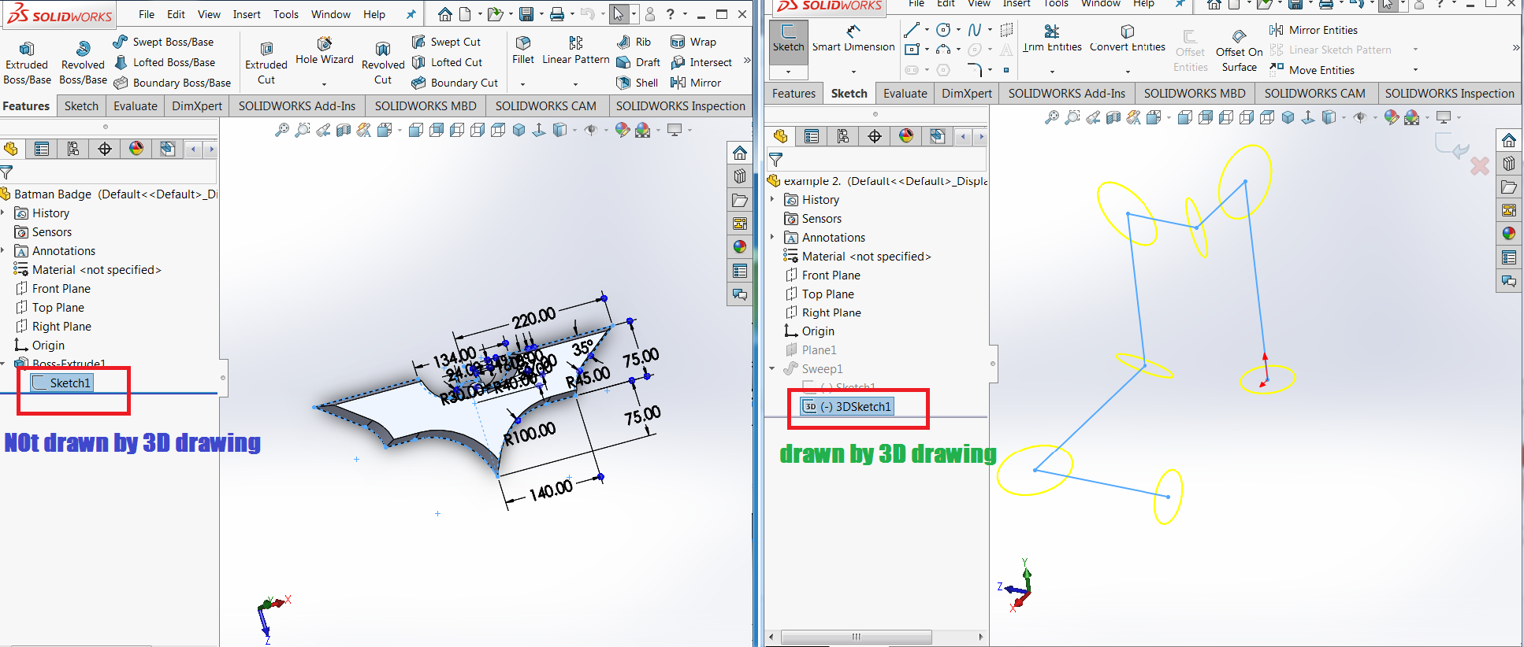
Task: Select Origin in right feature tree
Action: [809, 331]
